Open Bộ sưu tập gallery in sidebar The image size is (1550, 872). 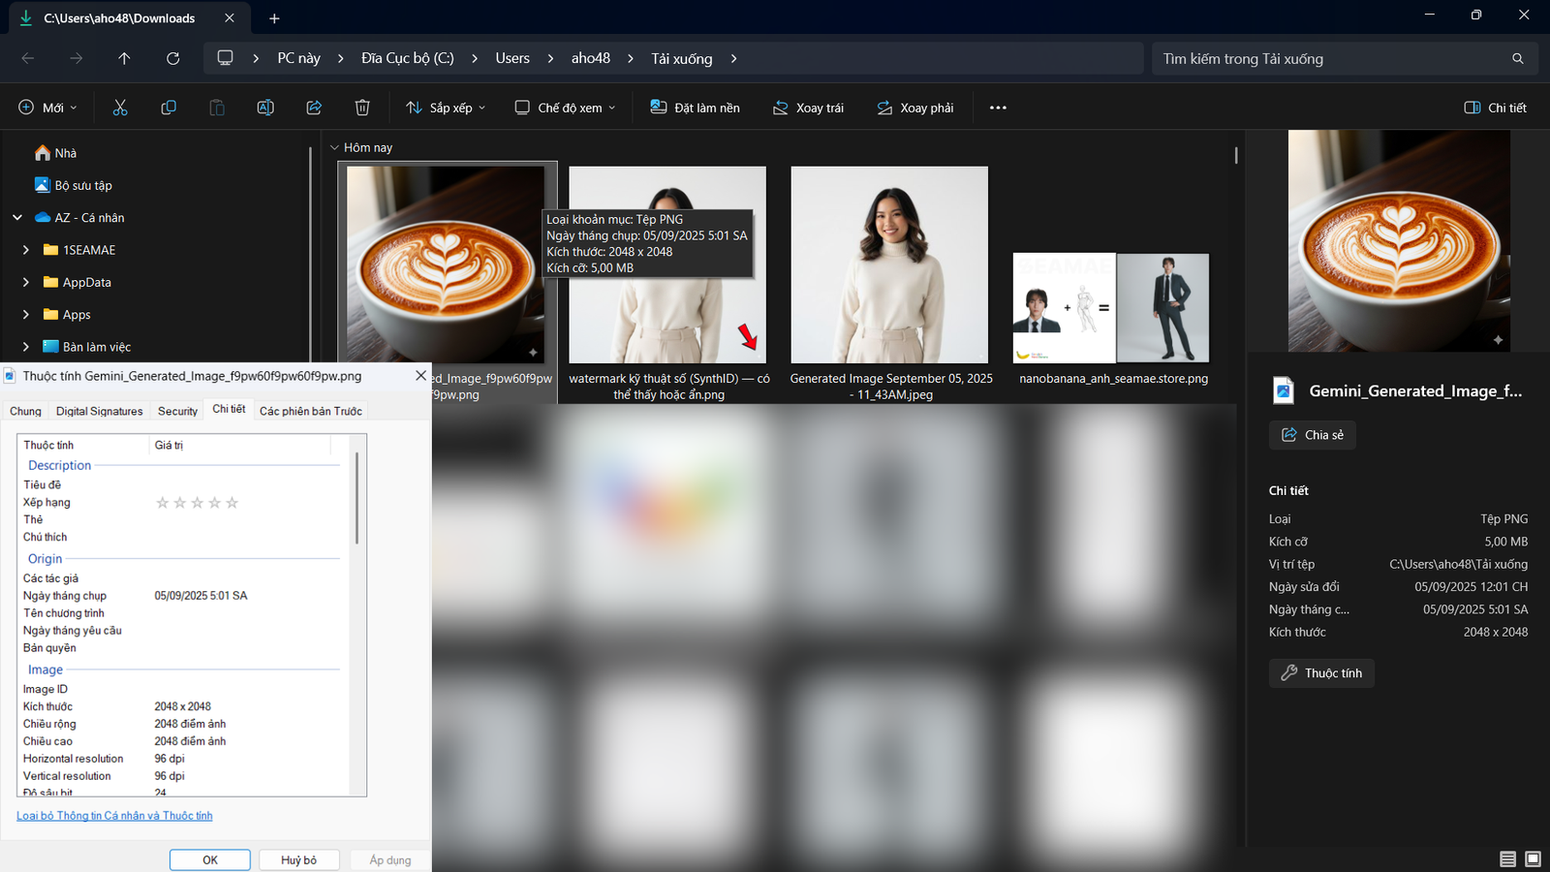point(74,185)
